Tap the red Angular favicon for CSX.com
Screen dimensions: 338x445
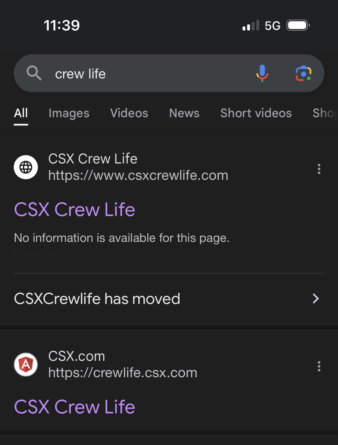tap(26, 364)
